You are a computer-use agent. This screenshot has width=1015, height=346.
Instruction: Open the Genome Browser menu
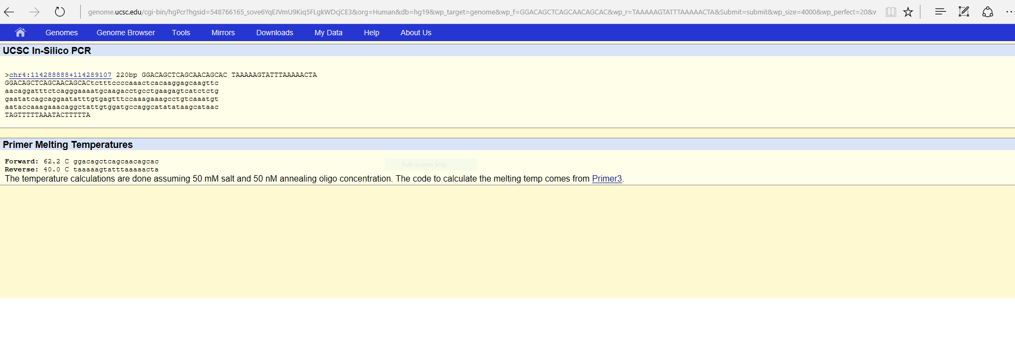tap(126, 33)
